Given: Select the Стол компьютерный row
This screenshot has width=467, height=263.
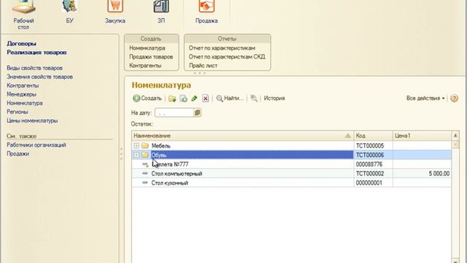Looking at the screenshot, I should (x=291, y=174).
